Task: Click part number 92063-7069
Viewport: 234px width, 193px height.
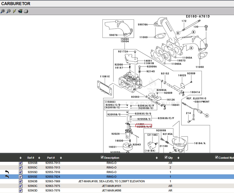Action: [53, 181]
